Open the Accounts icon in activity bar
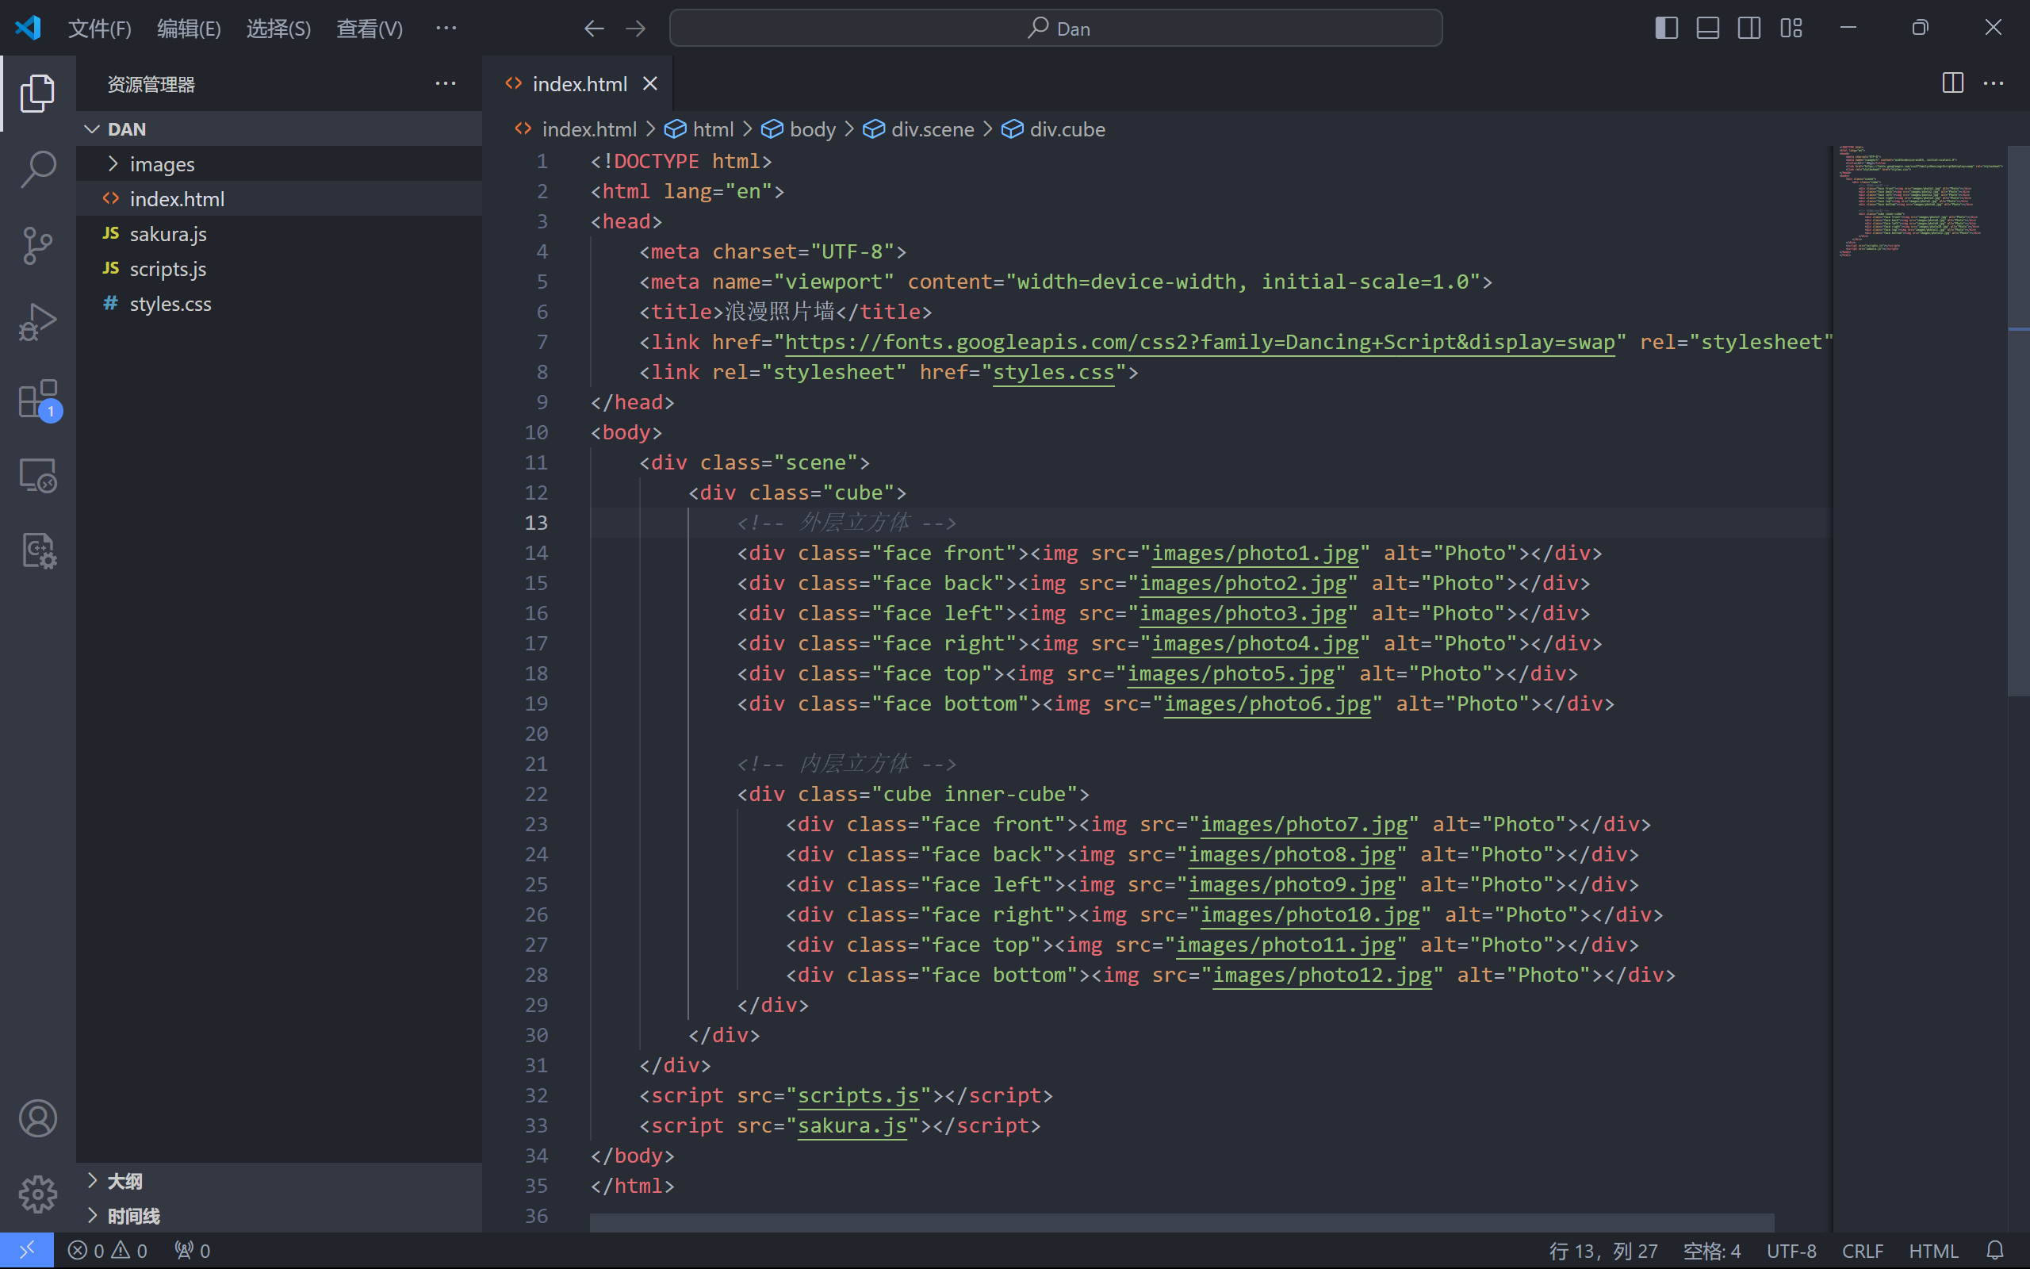Screen dimensions: 2030x1269 (x=38, y=1118)
